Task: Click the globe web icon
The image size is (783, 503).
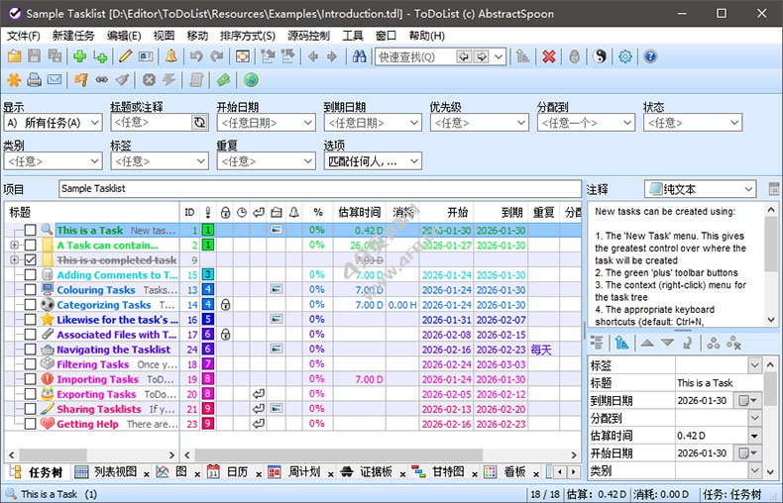Action: point(251,80)
